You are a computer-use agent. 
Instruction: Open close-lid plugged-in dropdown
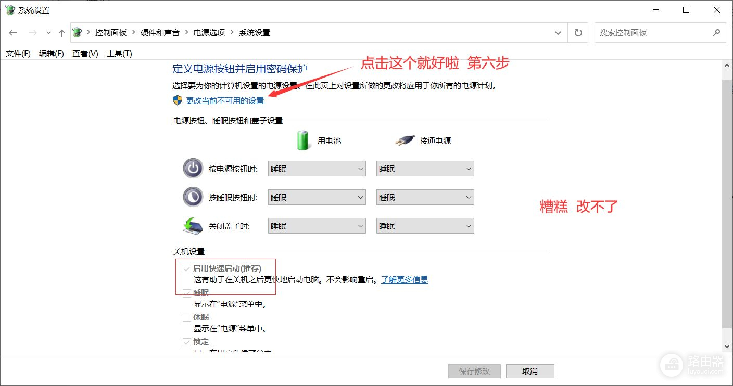tap(425, 226)
